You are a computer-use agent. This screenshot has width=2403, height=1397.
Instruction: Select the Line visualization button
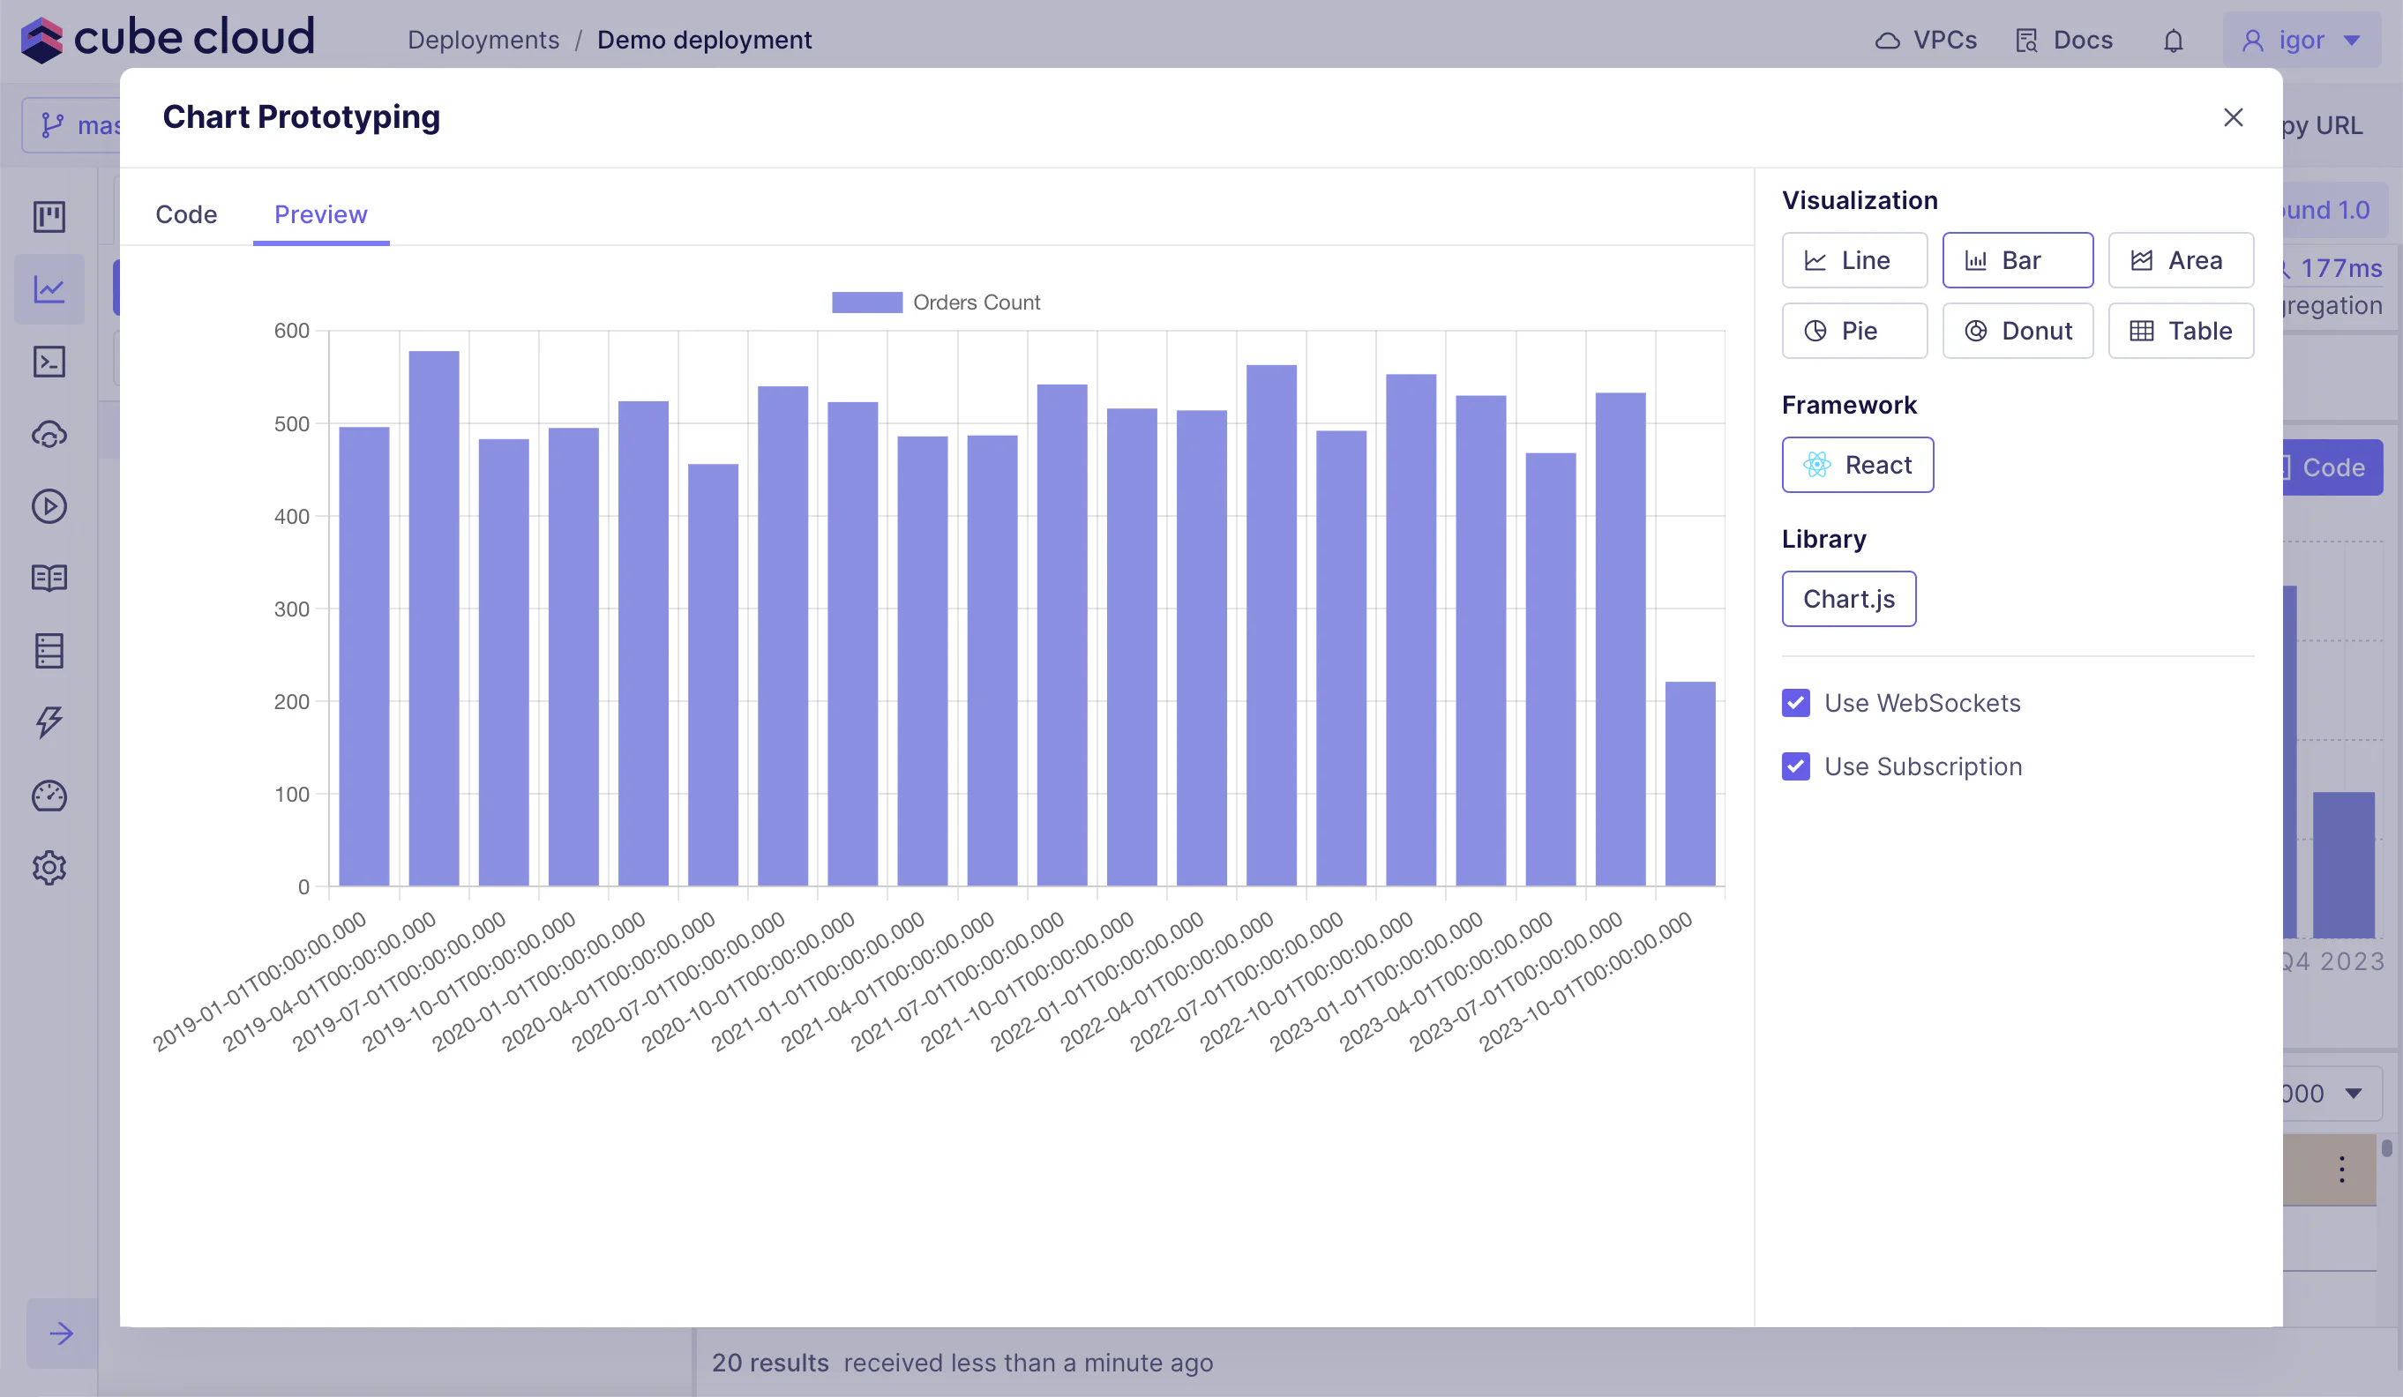(1853, 260)
